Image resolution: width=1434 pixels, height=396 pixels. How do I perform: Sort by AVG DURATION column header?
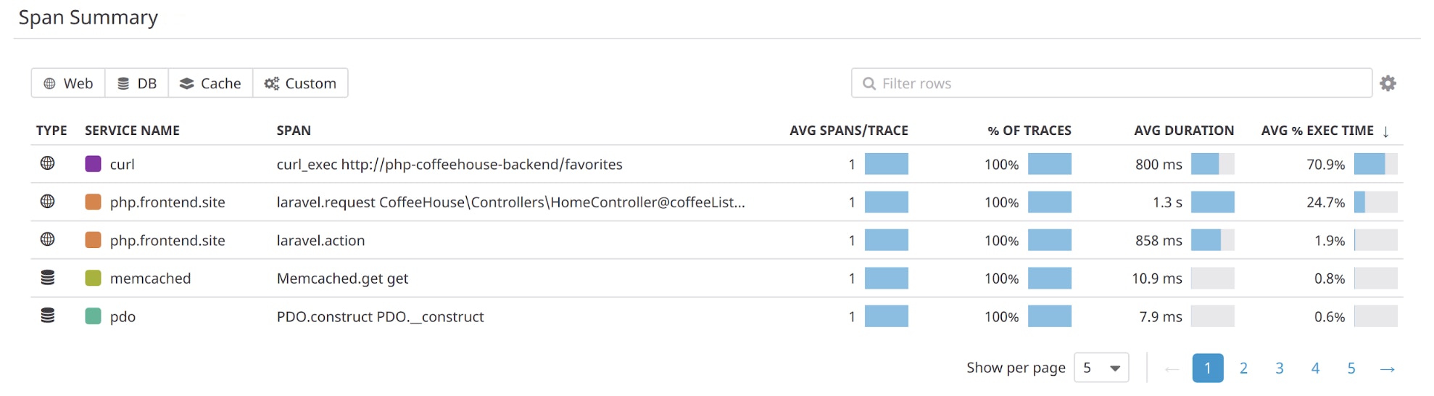pos(1184,131)
